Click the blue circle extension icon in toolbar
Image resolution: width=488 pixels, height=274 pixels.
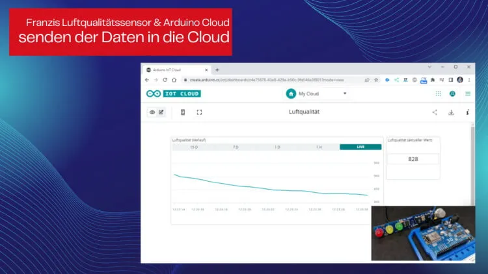(387, 80)
